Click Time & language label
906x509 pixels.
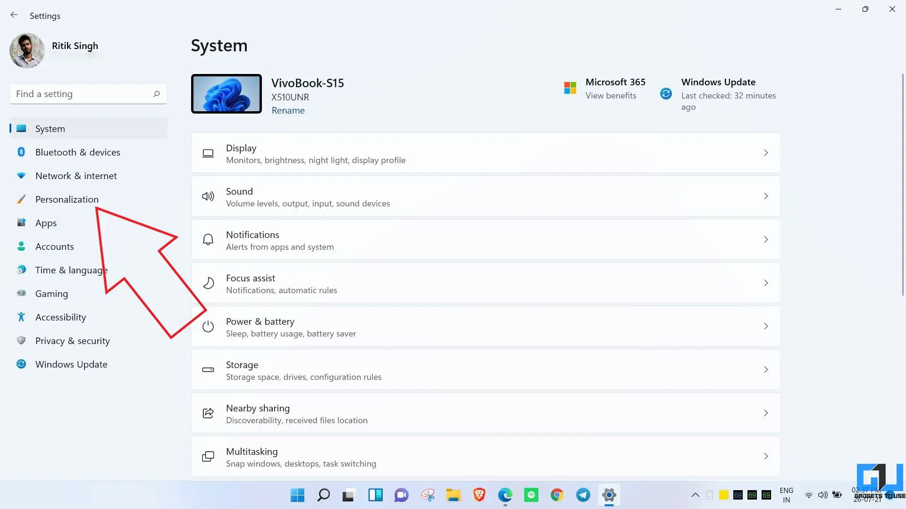point(71,270)
